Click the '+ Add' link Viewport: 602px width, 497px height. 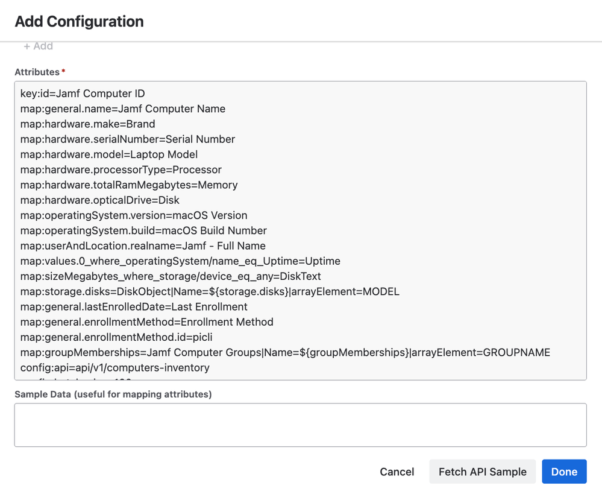pyautogui.click(x=38, y=46)
